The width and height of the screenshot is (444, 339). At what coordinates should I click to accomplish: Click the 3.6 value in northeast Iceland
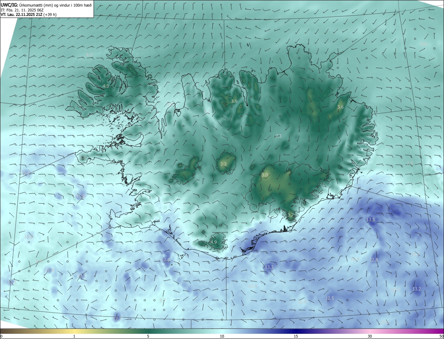click(x=340, y=107)
